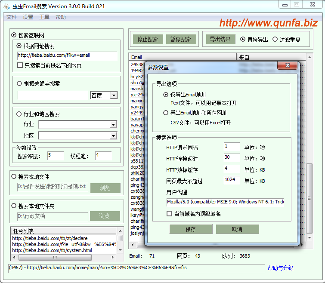
Task: Check 只搜索当前域名下的网页 option
Action: (20, 65)
